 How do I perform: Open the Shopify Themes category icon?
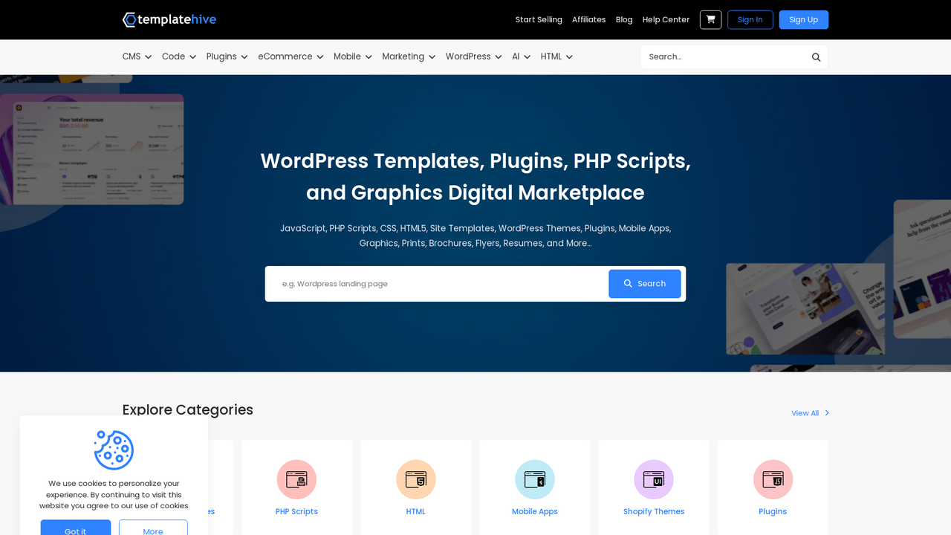pos(654,479)
